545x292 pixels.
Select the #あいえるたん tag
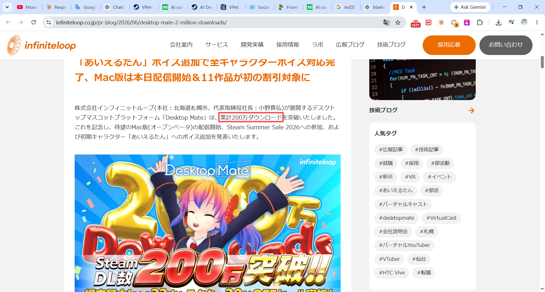(396, 191)
